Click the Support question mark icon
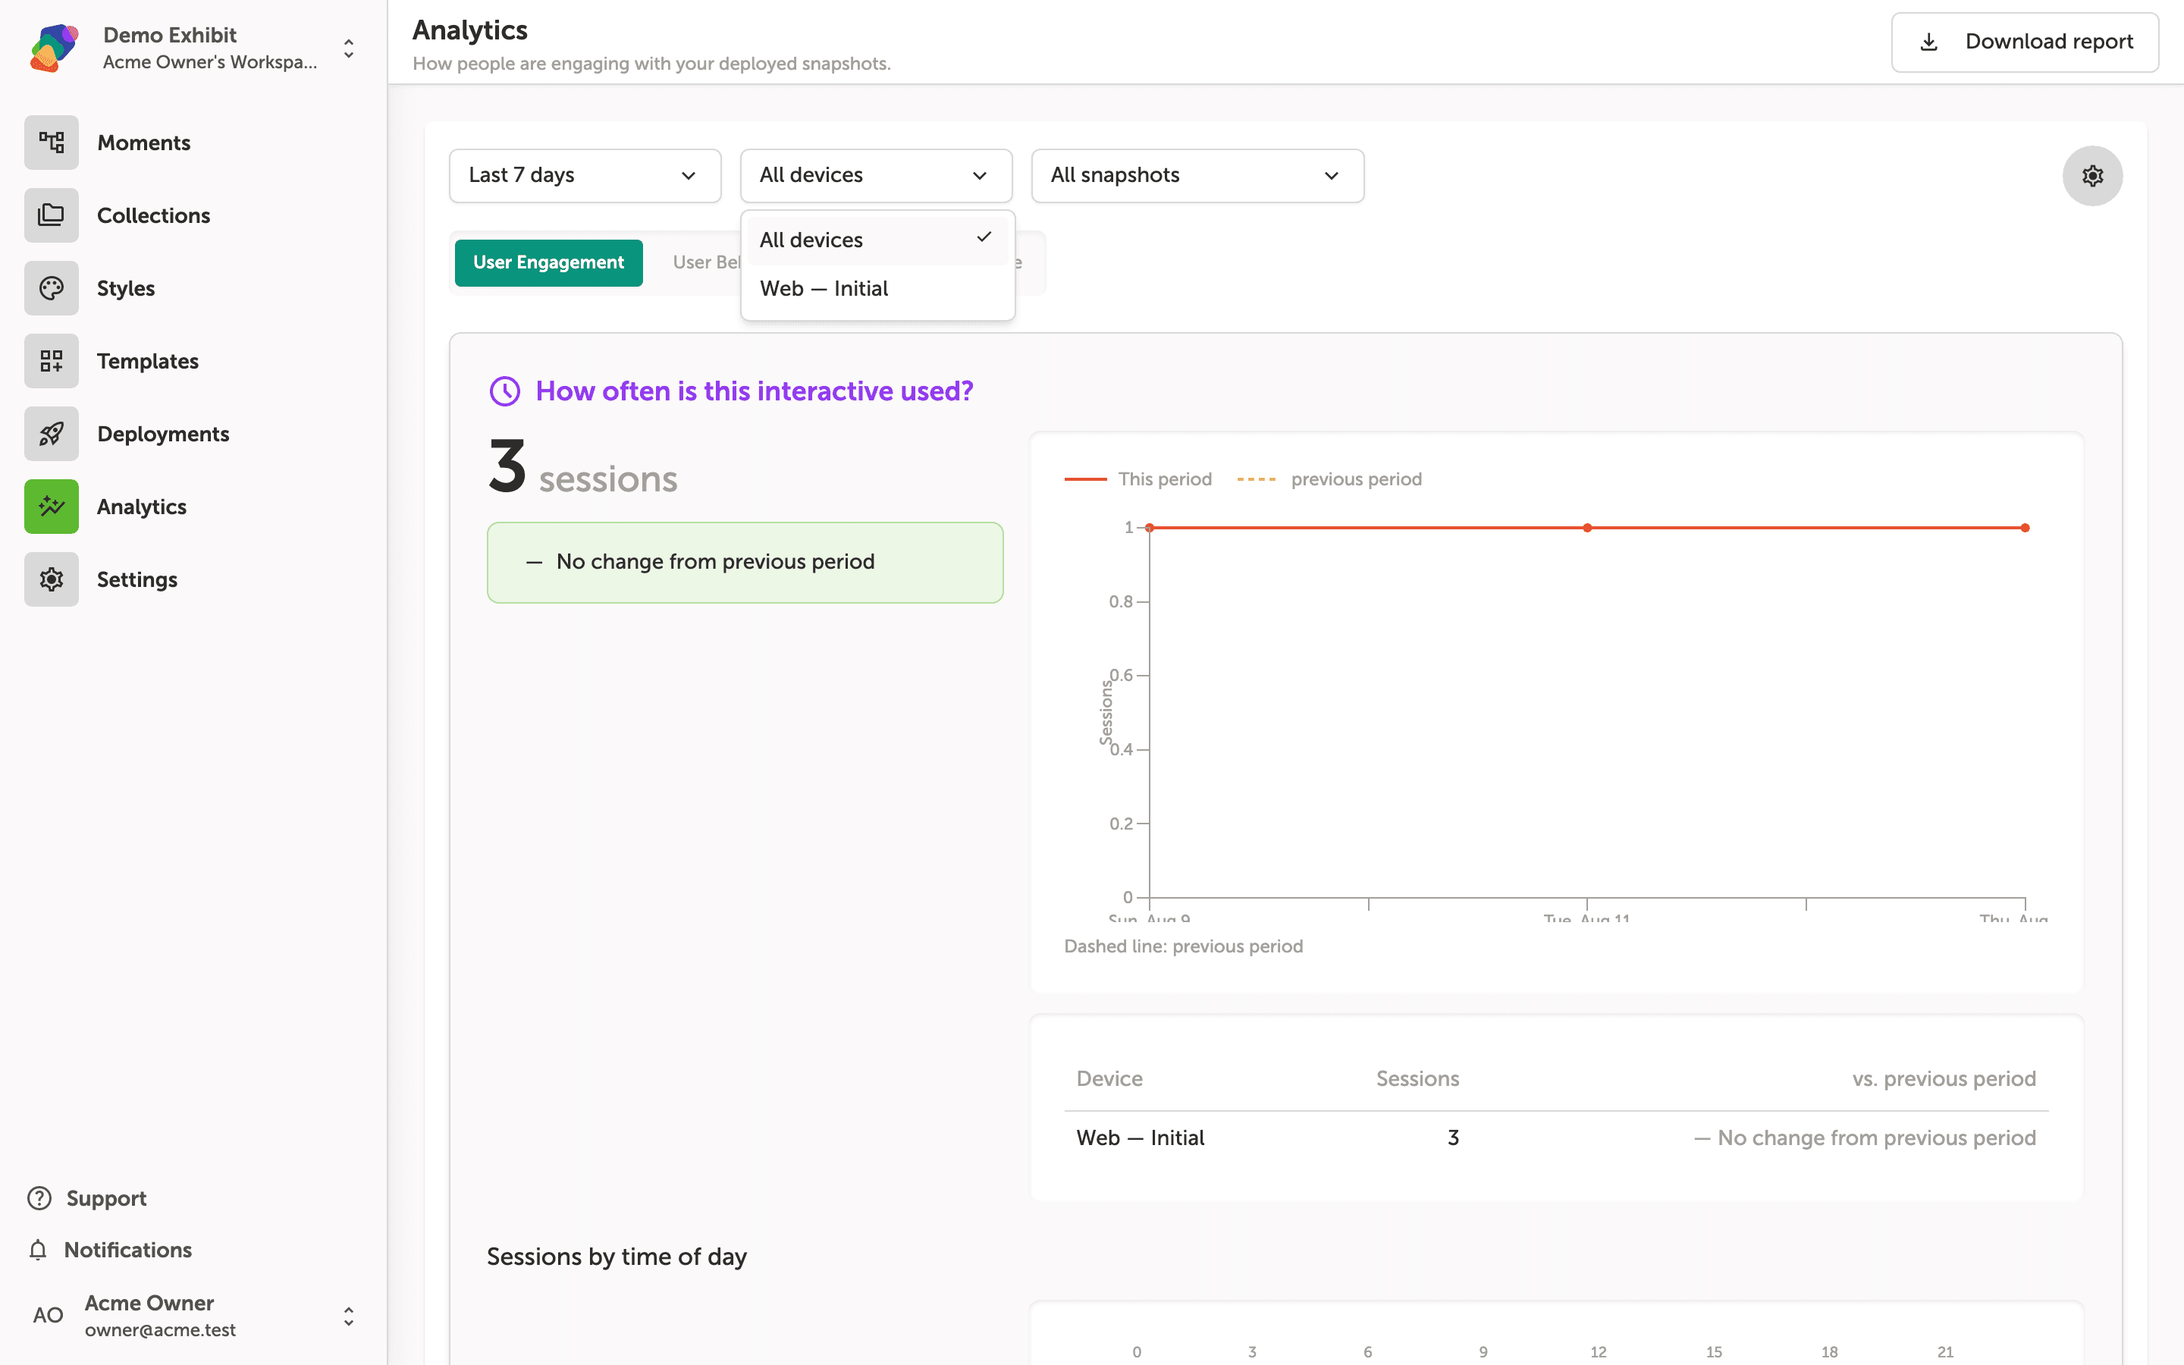The image size is (2184, 1365). pyautogui.click(x=39, y=1198)
